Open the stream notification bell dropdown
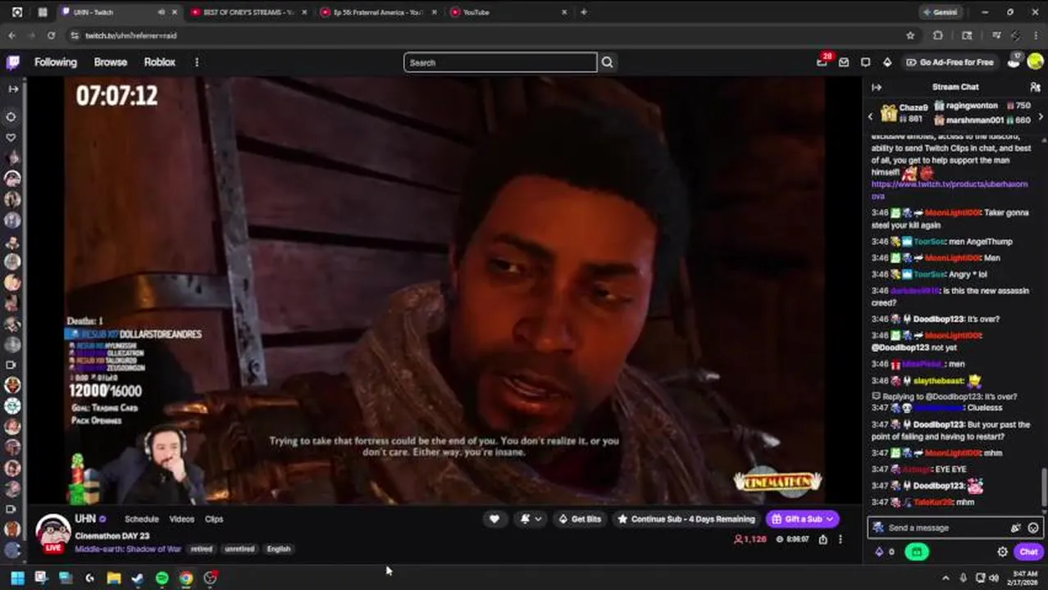 pyautogui.click(x=530, y=519)
